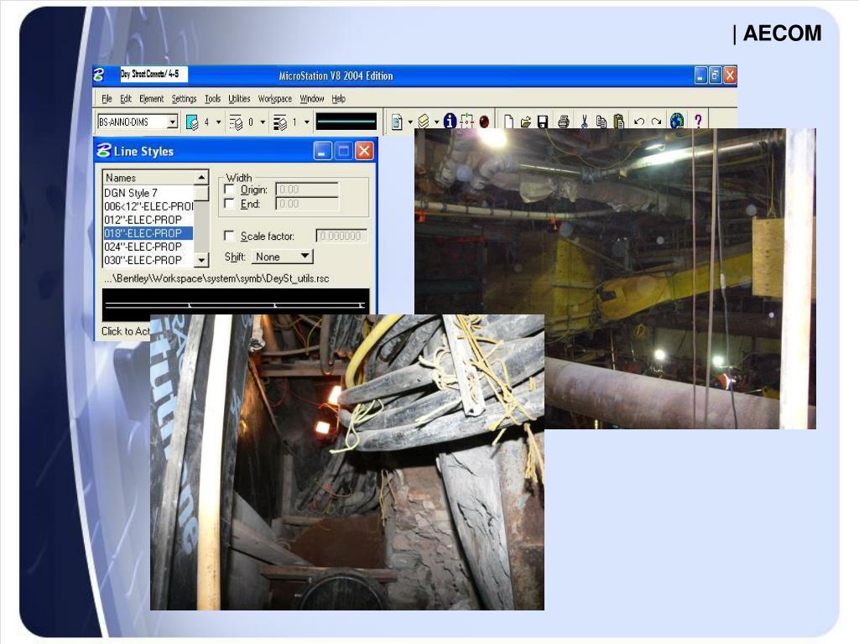Click the Names column header
859x644 pixels.
[x=148, y=178]
